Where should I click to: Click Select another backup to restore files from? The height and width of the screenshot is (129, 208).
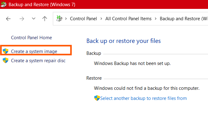pos(143,98)
